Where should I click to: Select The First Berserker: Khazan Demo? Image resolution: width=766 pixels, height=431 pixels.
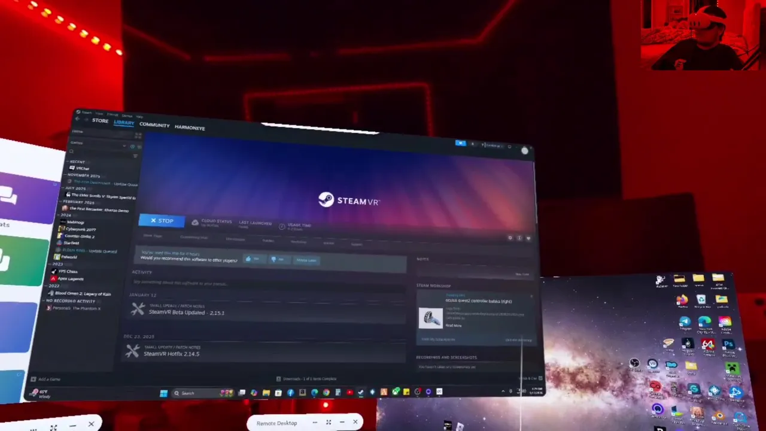(x=96, y=210)
